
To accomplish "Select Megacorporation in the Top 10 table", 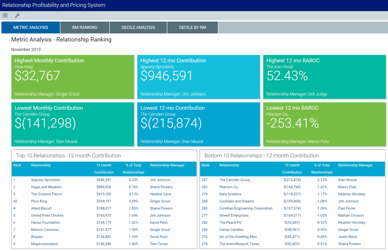I will click(x=45, y=244).
